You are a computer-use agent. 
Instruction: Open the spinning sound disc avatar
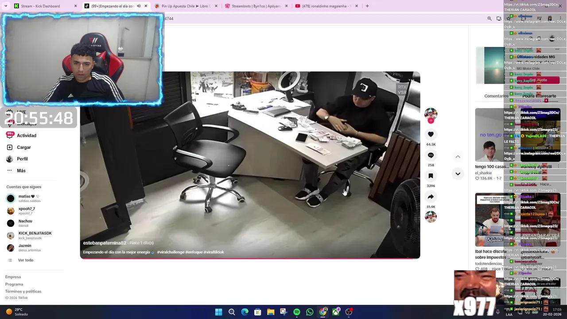pos(431,217)
